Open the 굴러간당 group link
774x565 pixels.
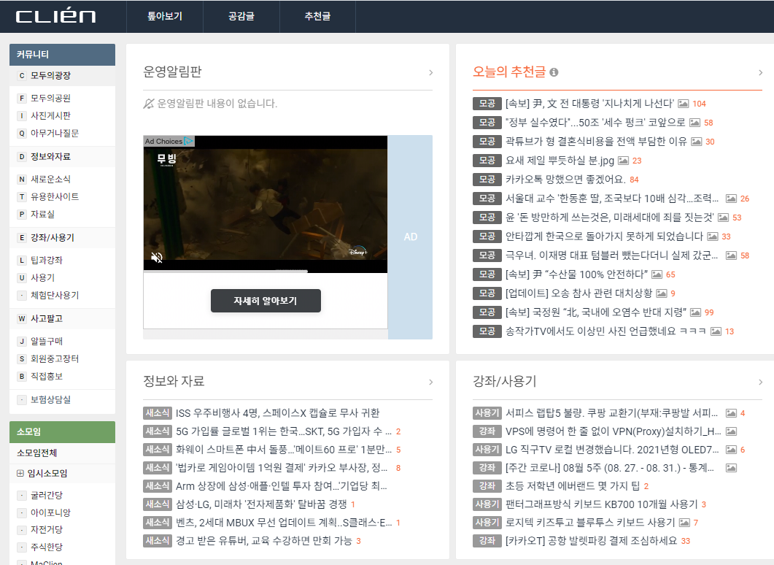(x=47, y=496)
